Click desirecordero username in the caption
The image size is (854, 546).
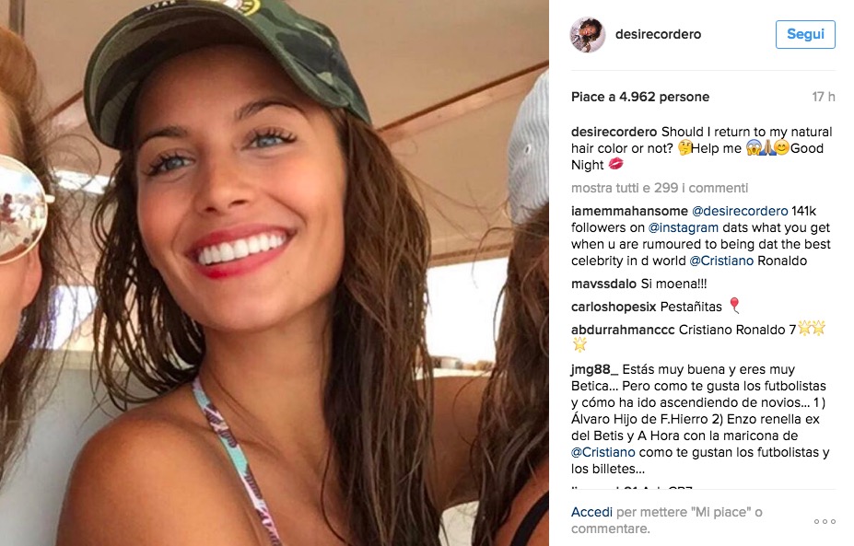click(x=614, y=132)
